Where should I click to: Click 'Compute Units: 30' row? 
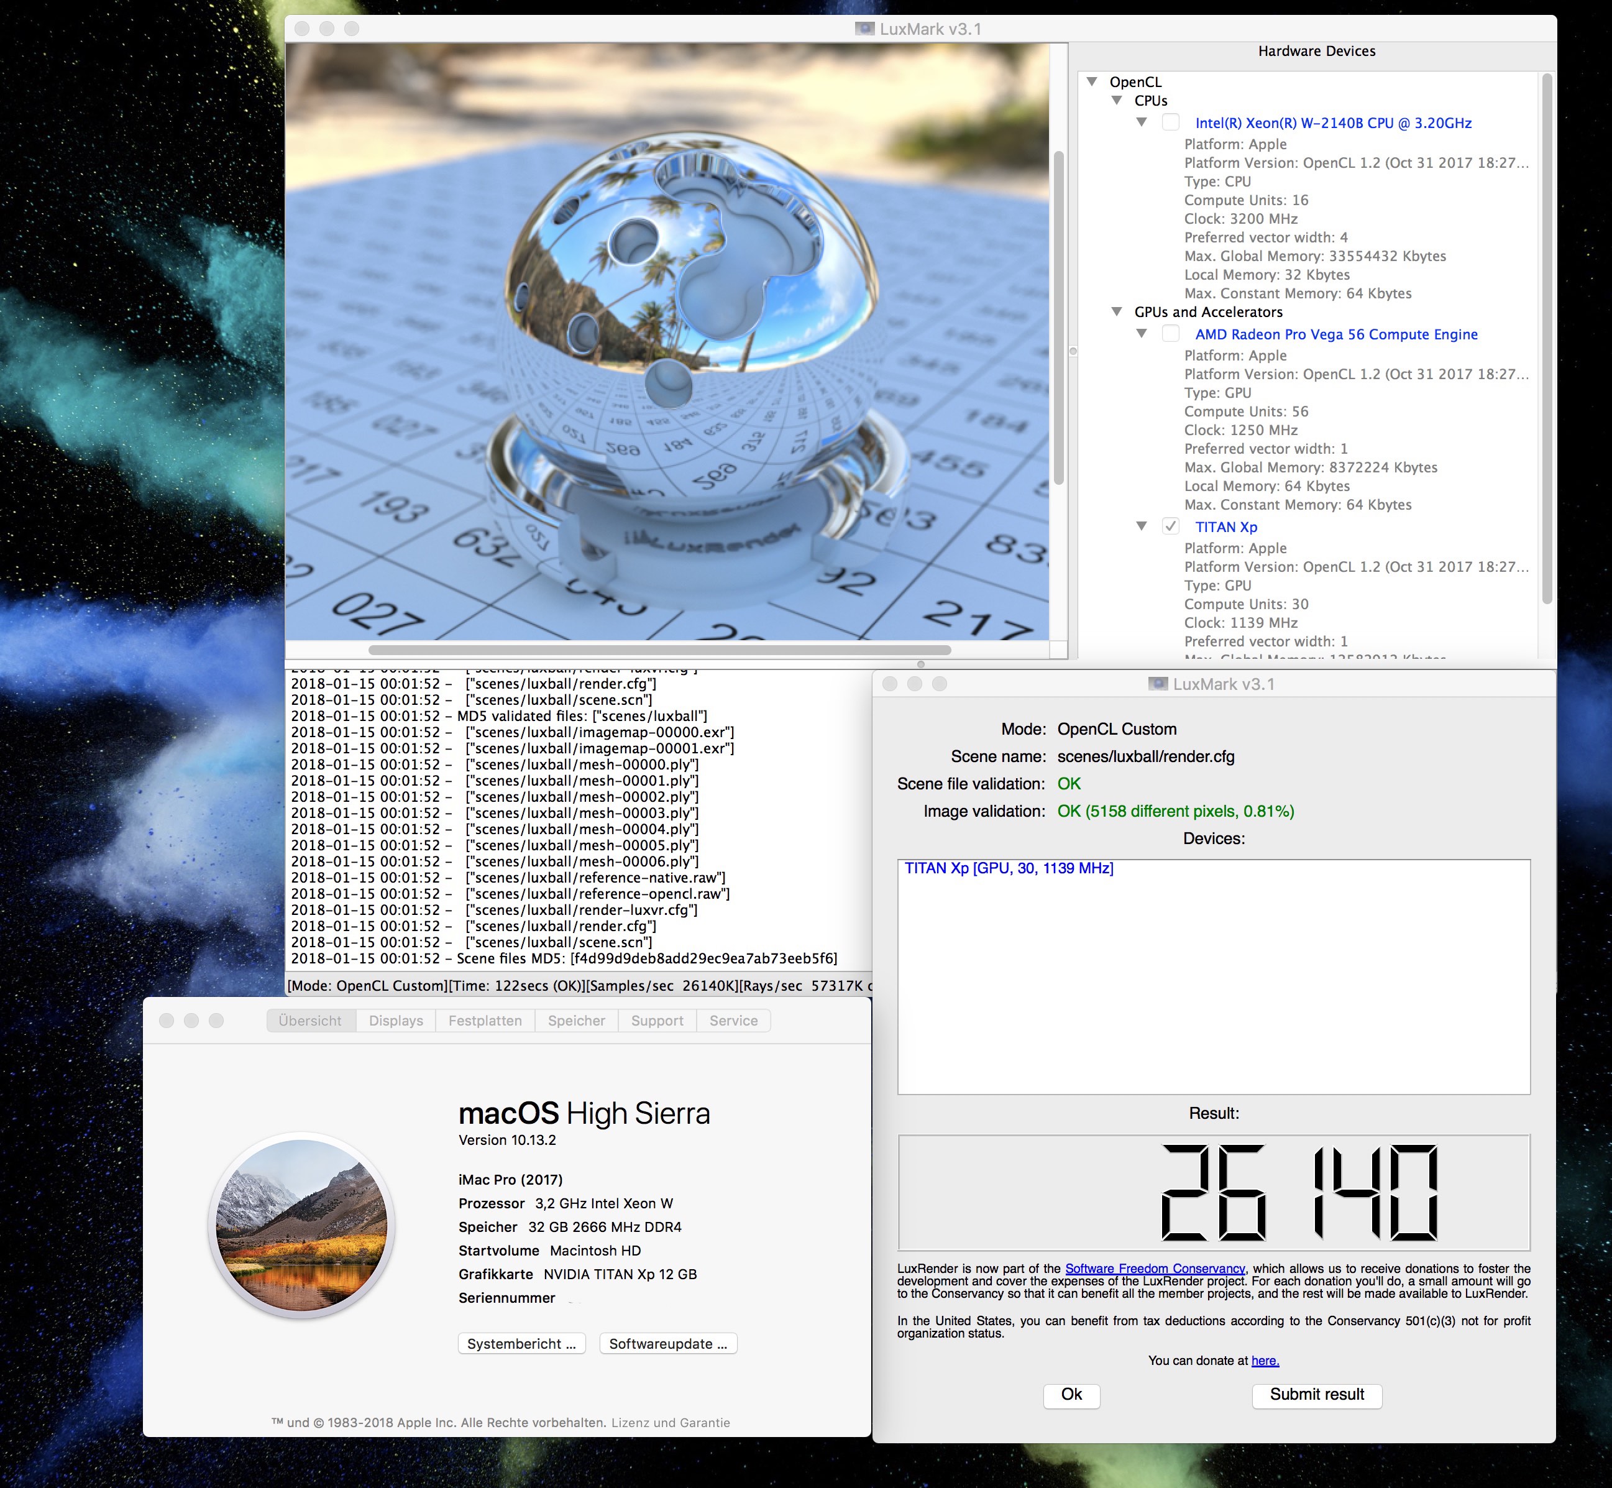pos(1247,604)
